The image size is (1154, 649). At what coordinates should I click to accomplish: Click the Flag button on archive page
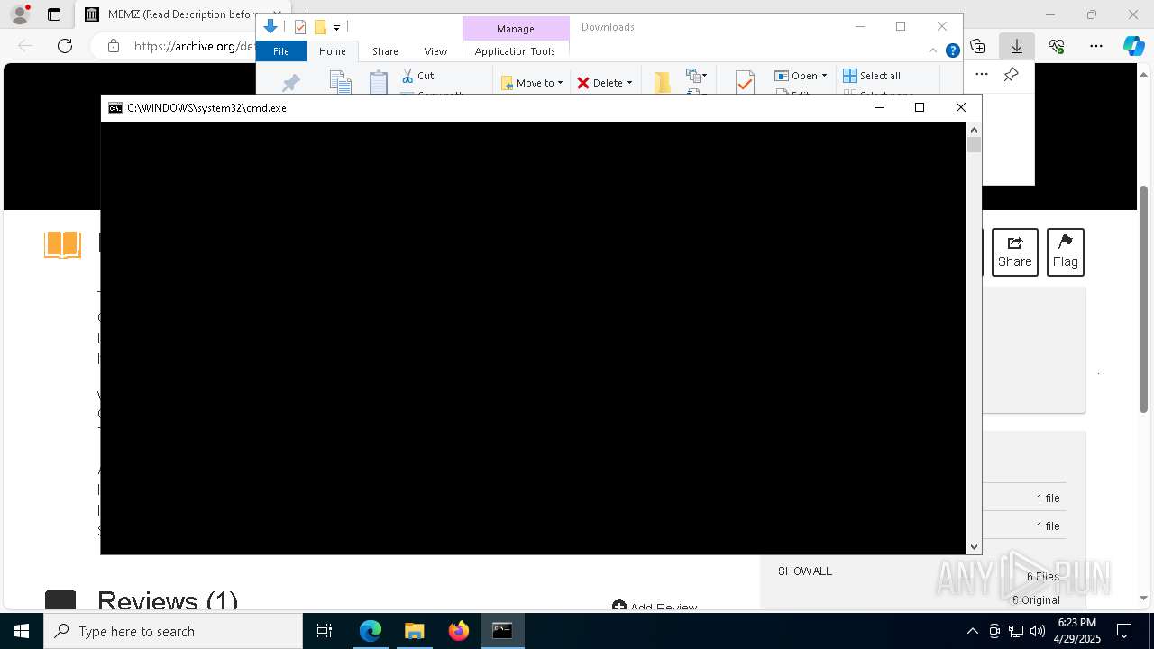[1065, 252]
